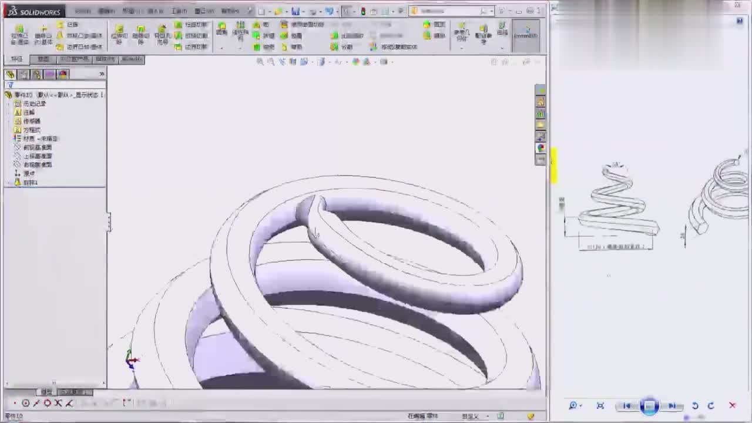The height and width of the screenshot is (423, 752).
Task: Open the 工具 (Tools) menu
Action: click(179, 11)
